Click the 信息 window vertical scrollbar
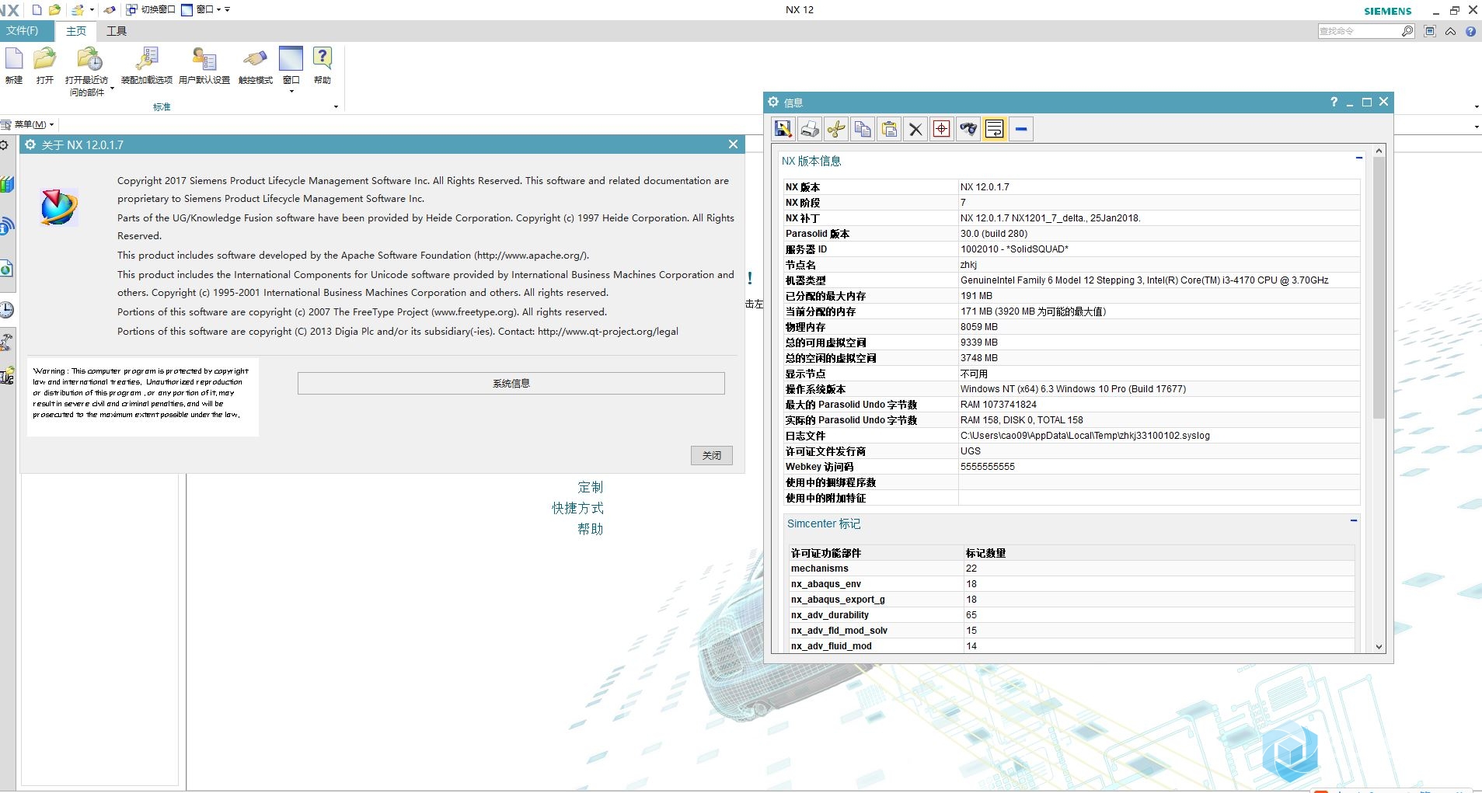The image size is (1482, 793). 1379,287
